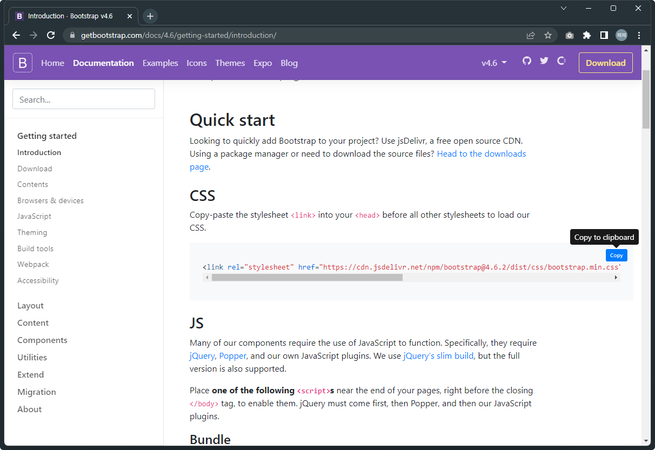Screen dimensions: 655x450
Task: Click page scrollbar down arrow
Action: point(646,441)
